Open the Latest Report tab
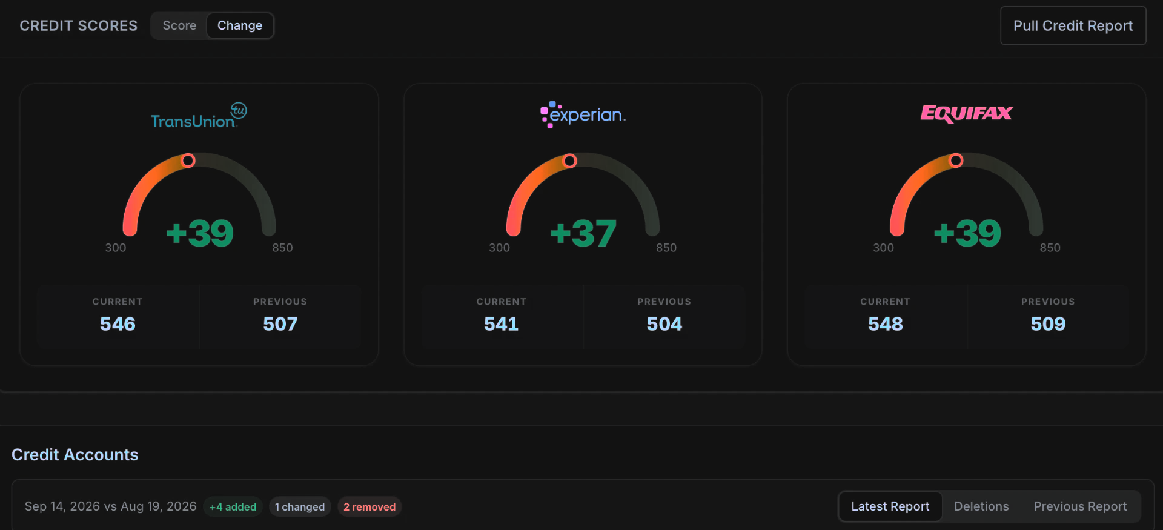The width and height of the screenshot is (1163, 530). [890, 506]
